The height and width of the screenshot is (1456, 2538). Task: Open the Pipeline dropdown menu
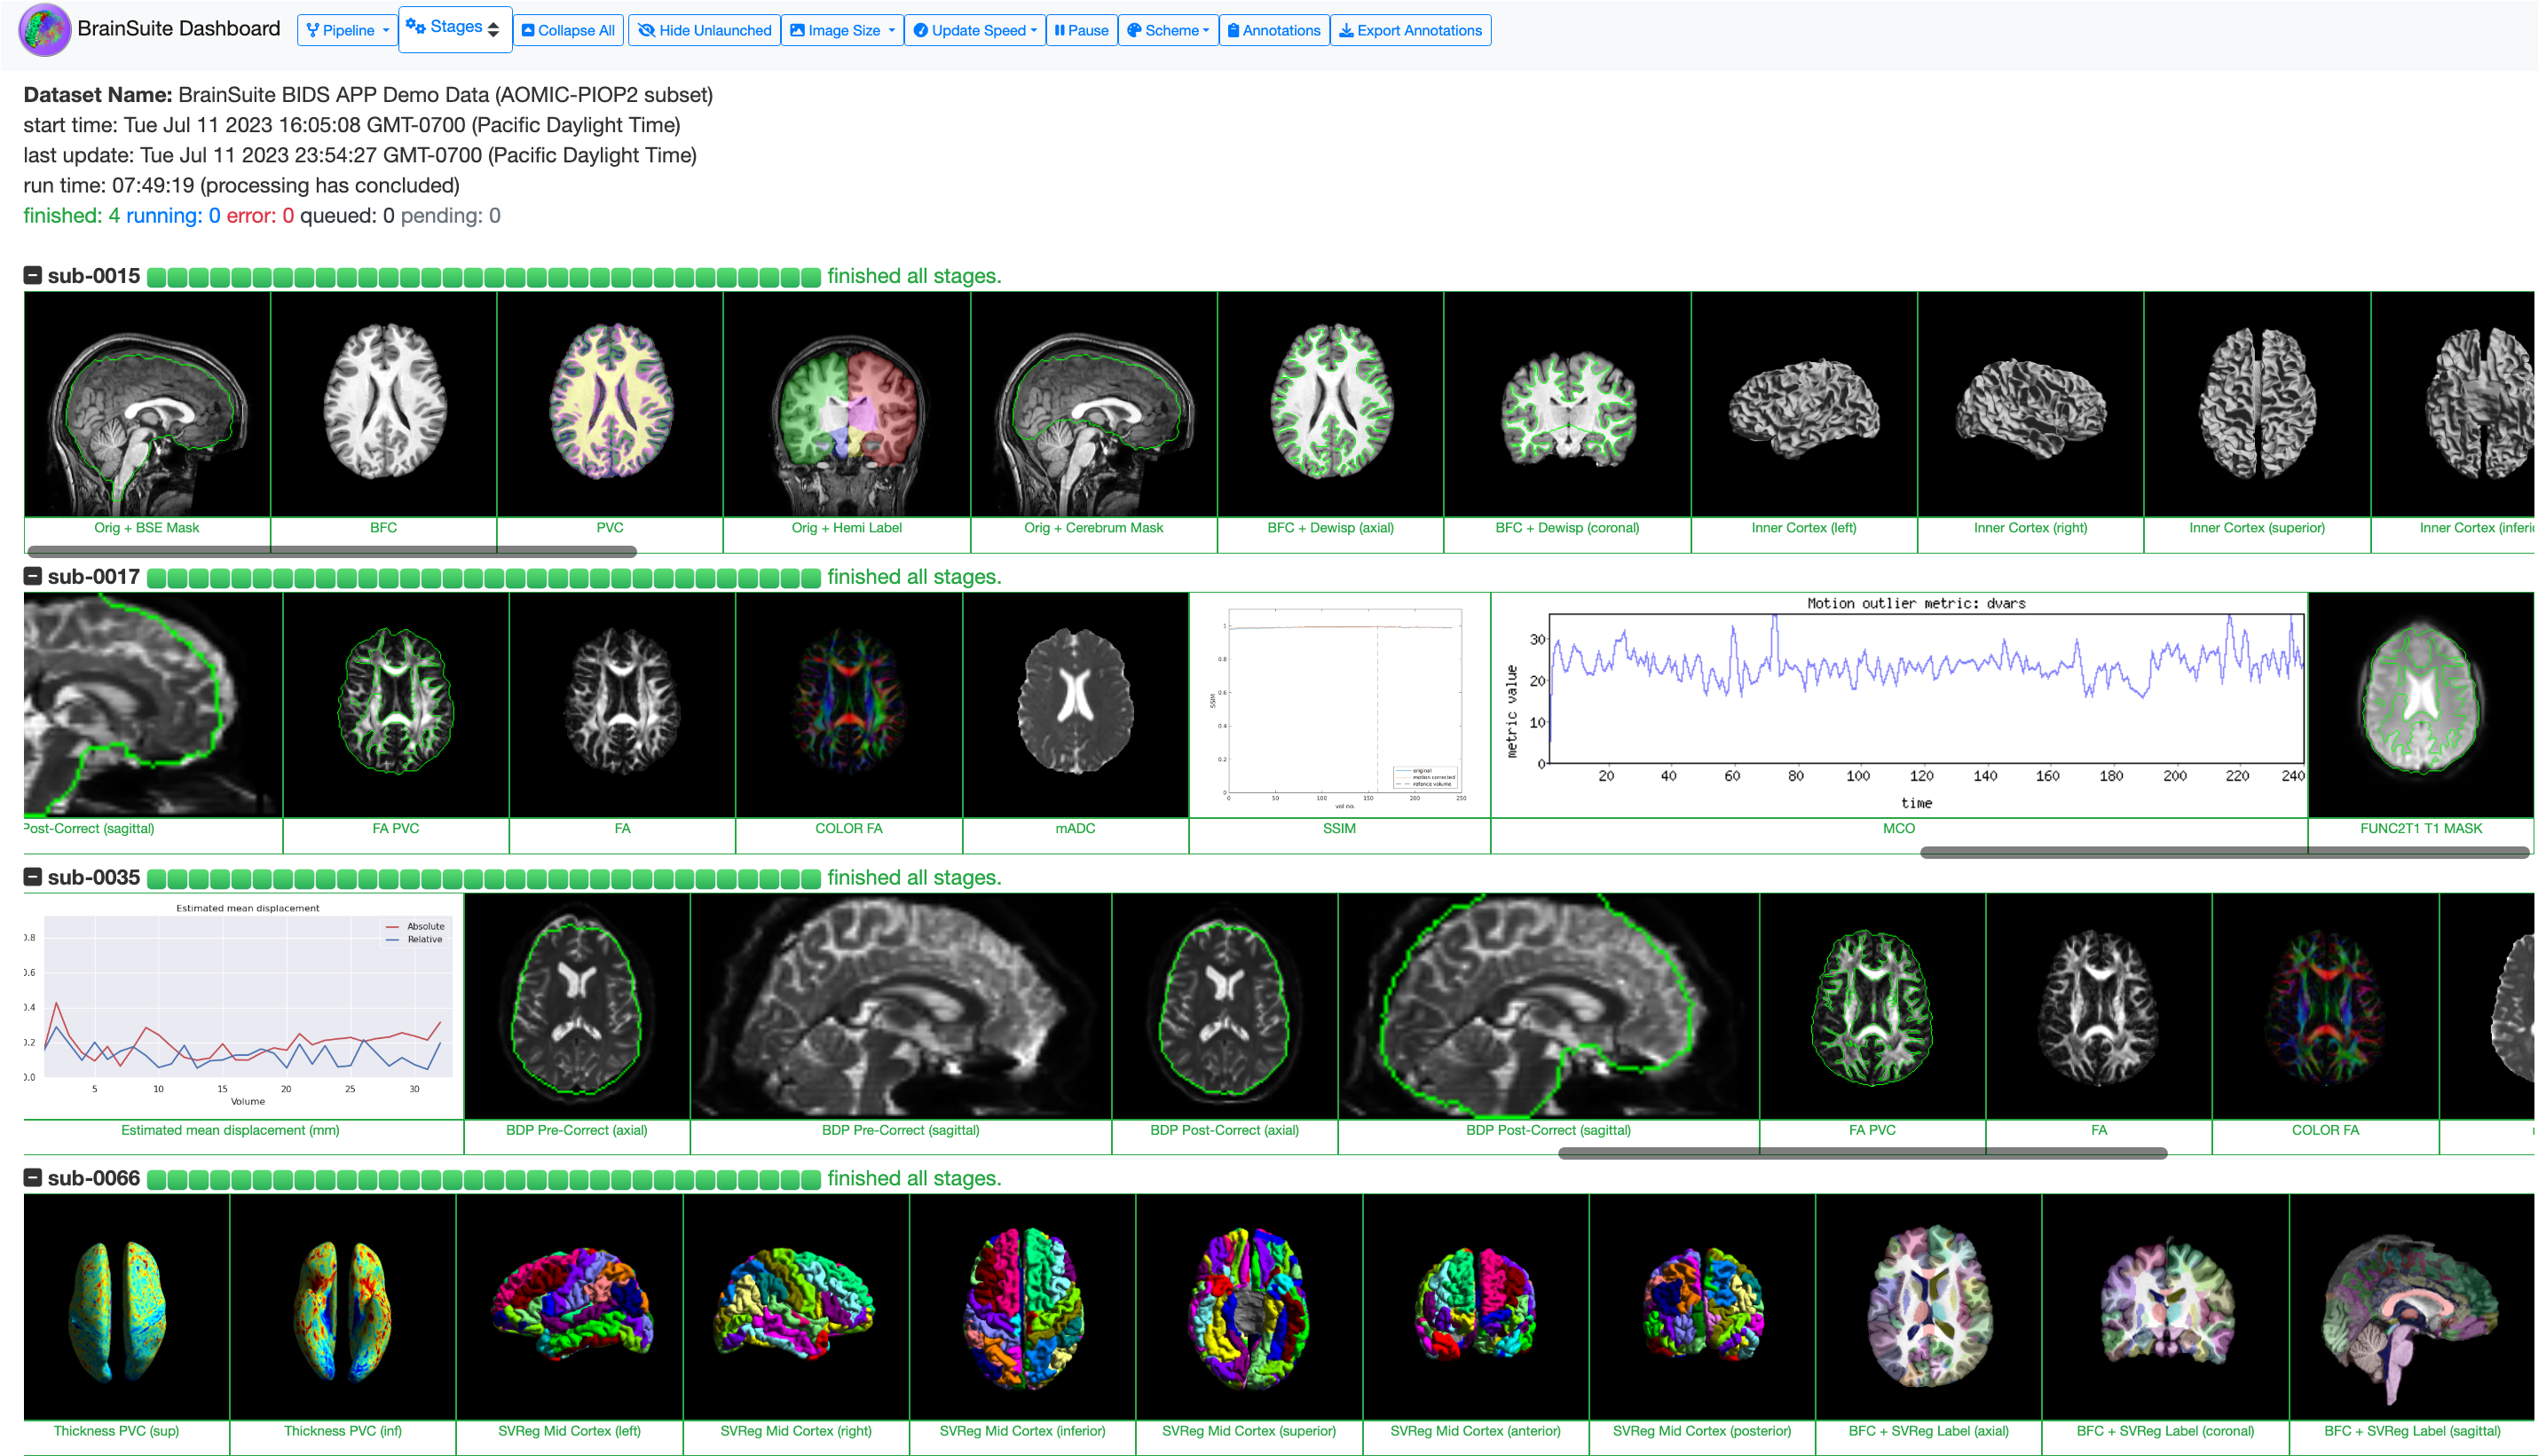[347, 30]
